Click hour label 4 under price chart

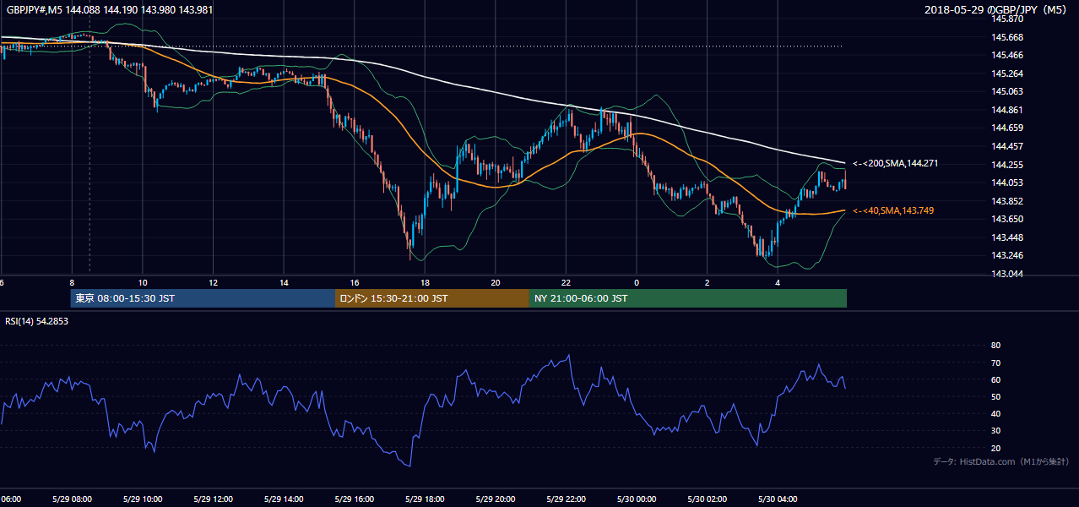[778, 283]
